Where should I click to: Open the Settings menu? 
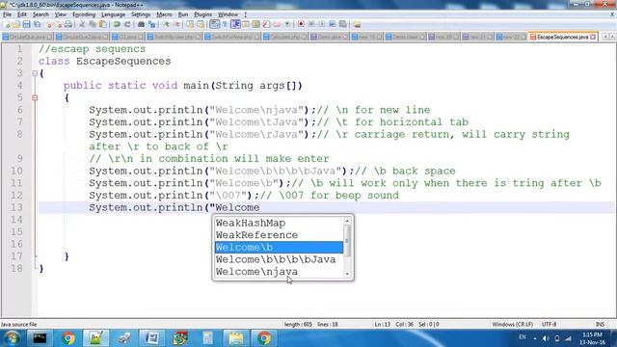click(x=141, y=14)
